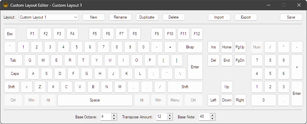
Task: Select the Up arrow key
Action: 227,87
